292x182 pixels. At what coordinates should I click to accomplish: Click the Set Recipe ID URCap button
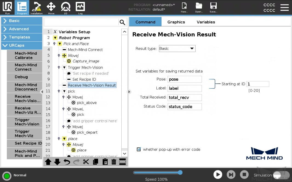[x=25, y=143]
